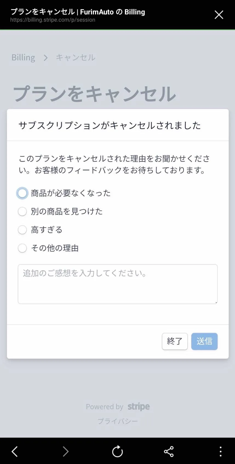Image resolution: width=235 pixels, height=464 pixels.
Task: Click the 送信 submit button
Action: click(x=204, y=341)
